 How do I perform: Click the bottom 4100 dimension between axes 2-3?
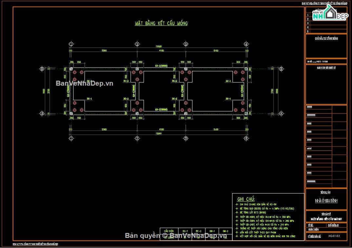pyautogui.click(x=161, y=129)
